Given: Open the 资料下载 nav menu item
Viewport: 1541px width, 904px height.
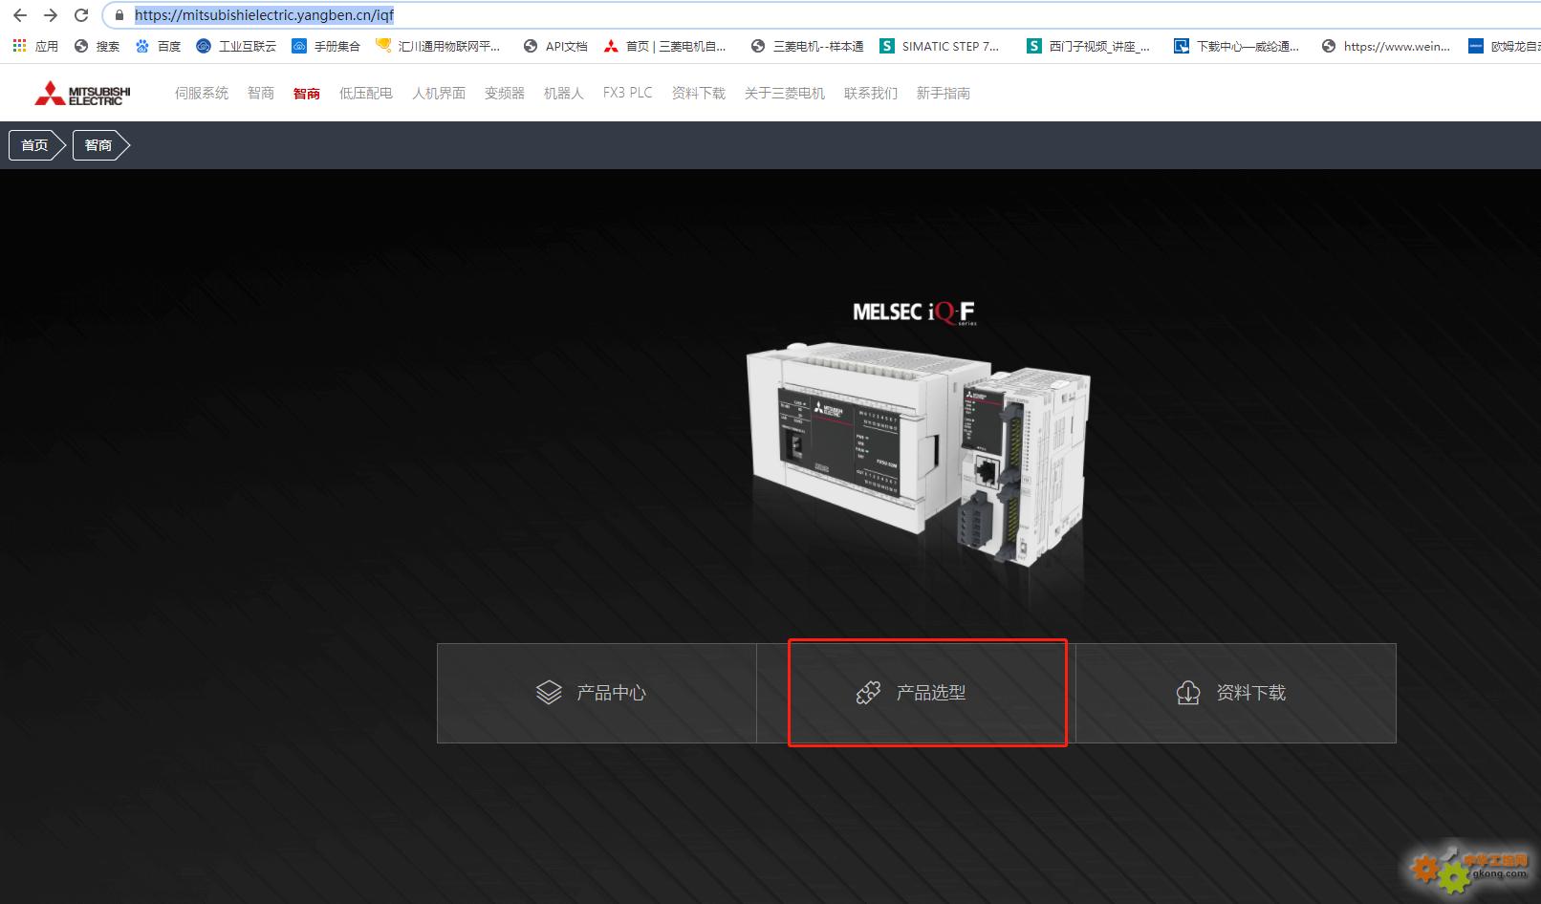Looking at the screenshot, I should pos(699,93).
